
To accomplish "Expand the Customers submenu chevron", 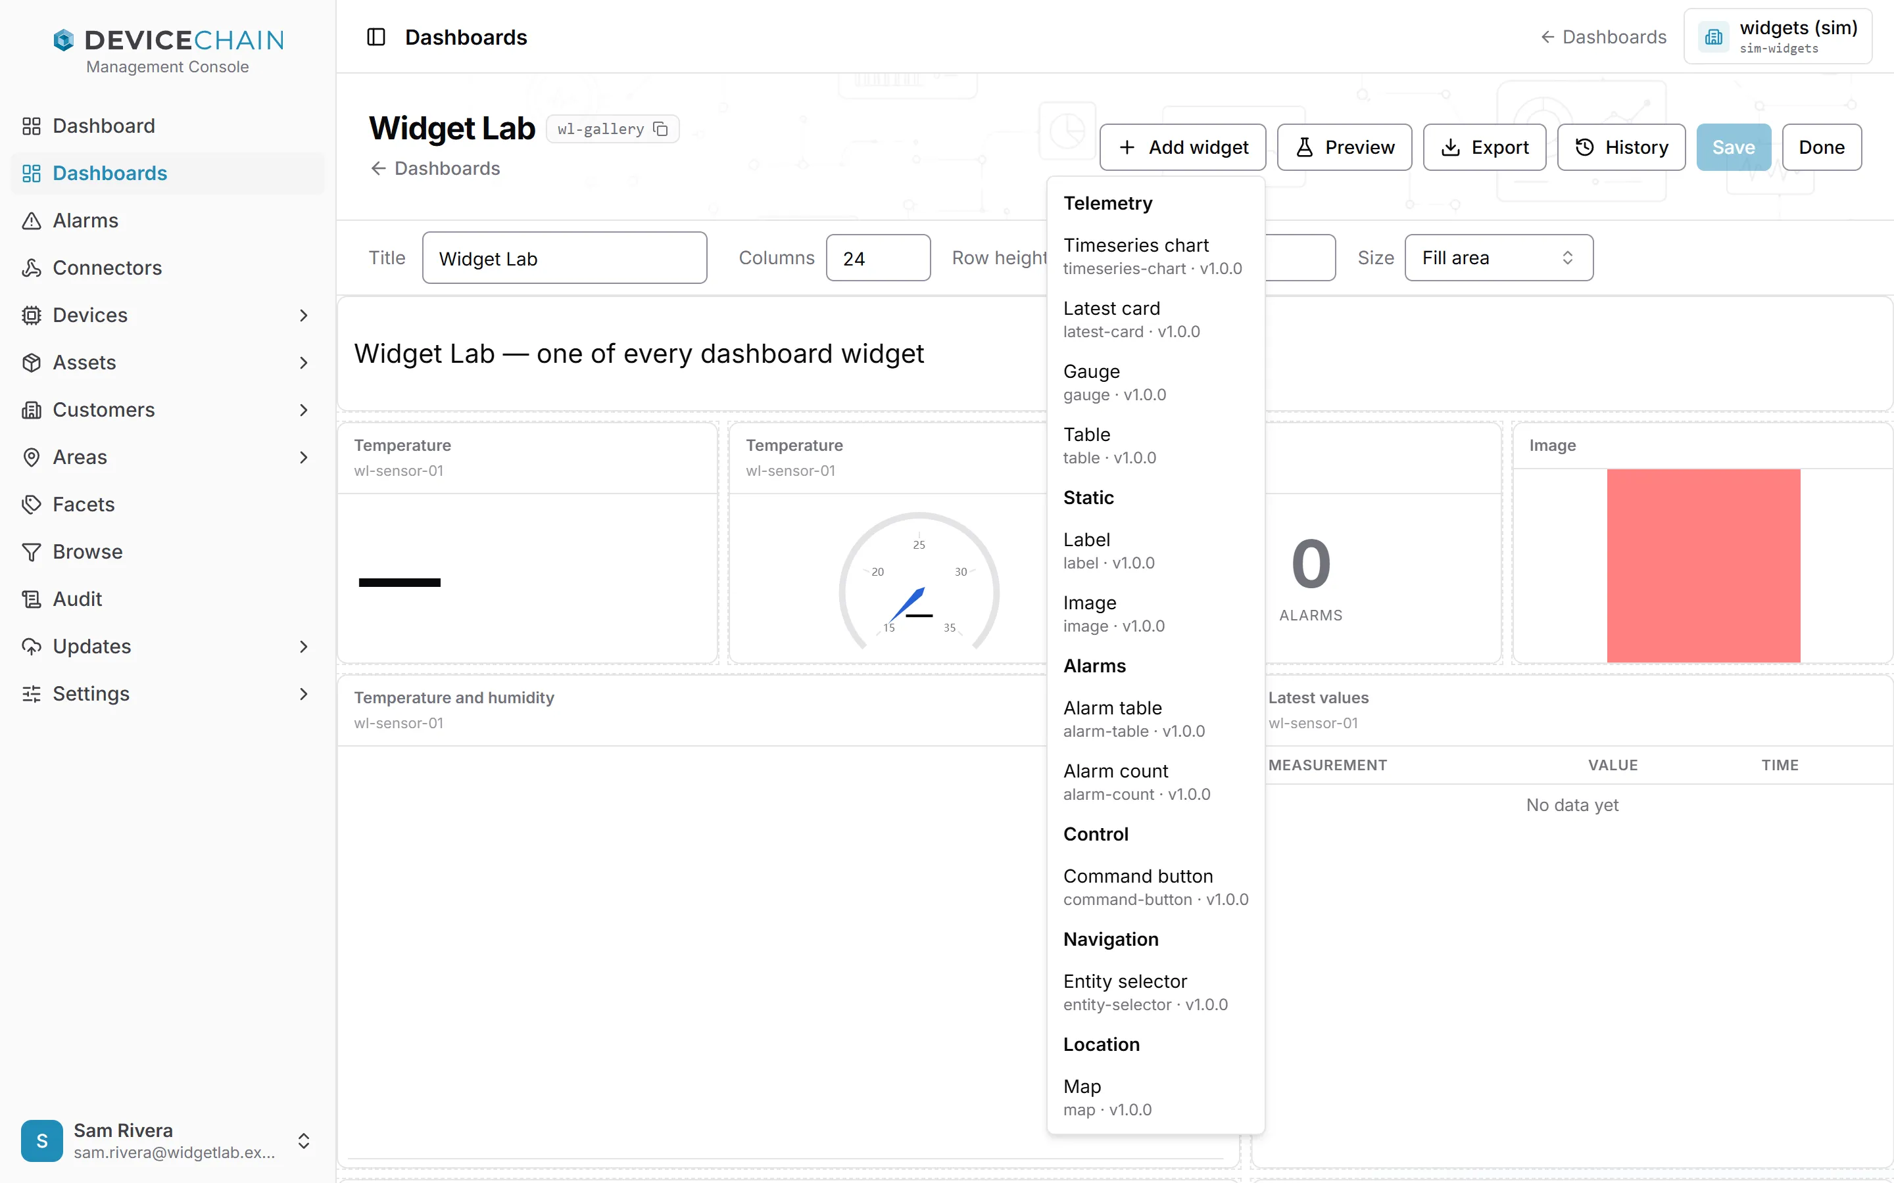I will point(304,410).
